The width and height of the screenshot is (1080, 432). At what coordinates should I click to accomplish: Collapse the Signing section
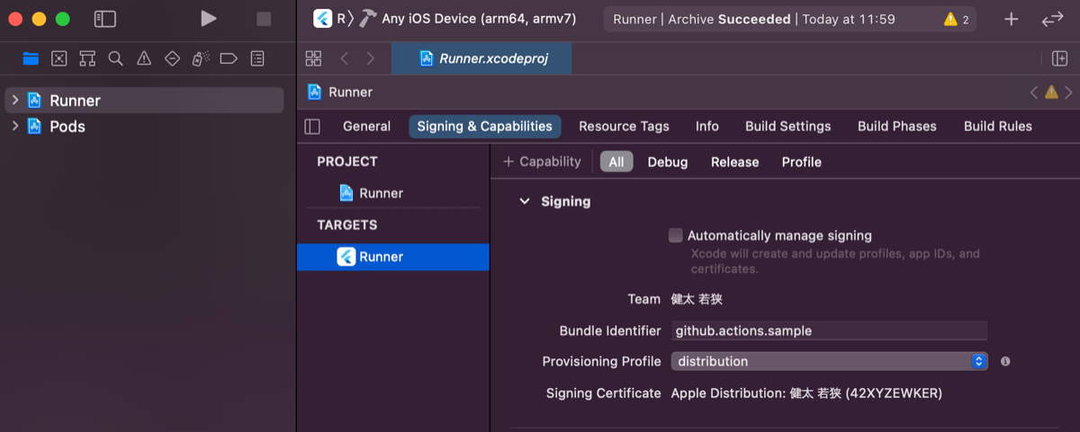525,201
